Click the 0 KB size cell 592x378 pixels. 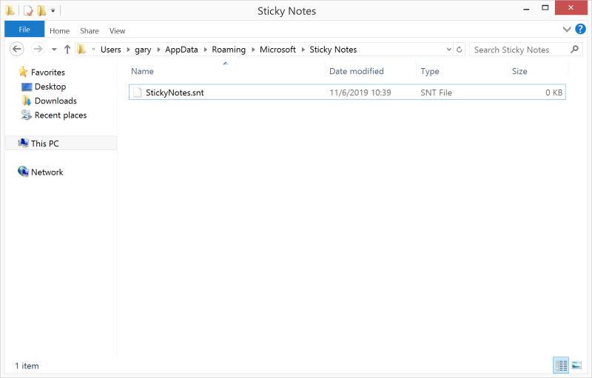coord(554,92)
